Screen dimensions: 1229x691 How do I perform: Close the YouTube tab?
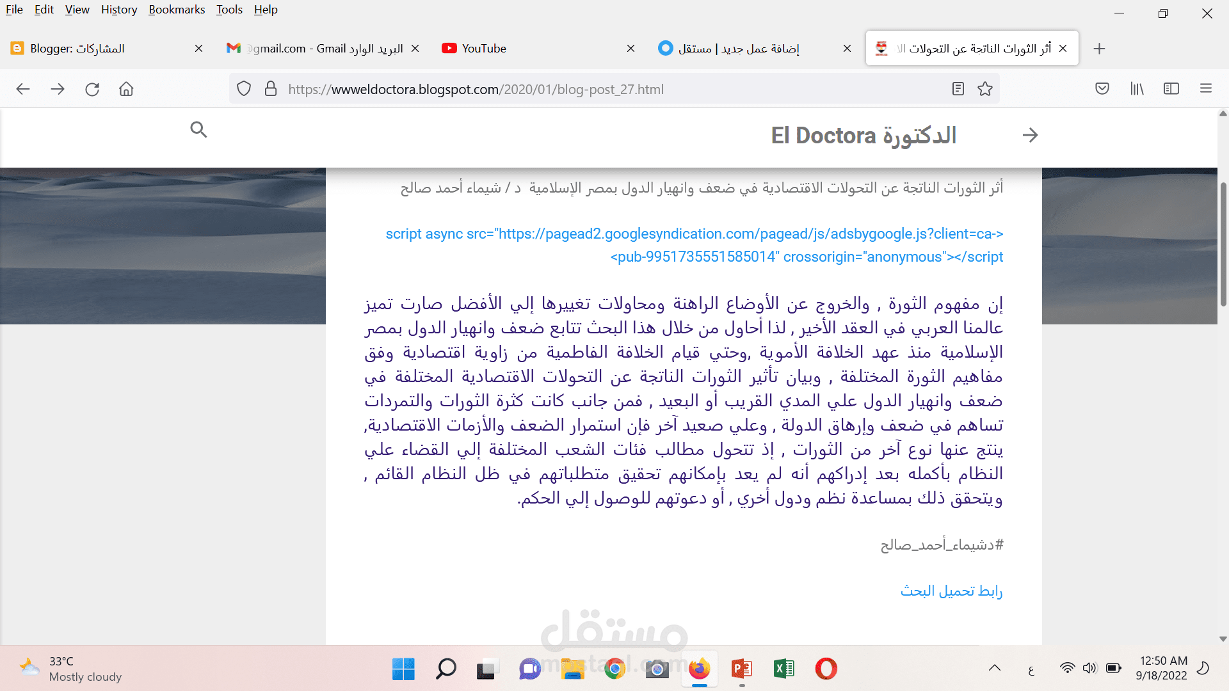point(631,49)
